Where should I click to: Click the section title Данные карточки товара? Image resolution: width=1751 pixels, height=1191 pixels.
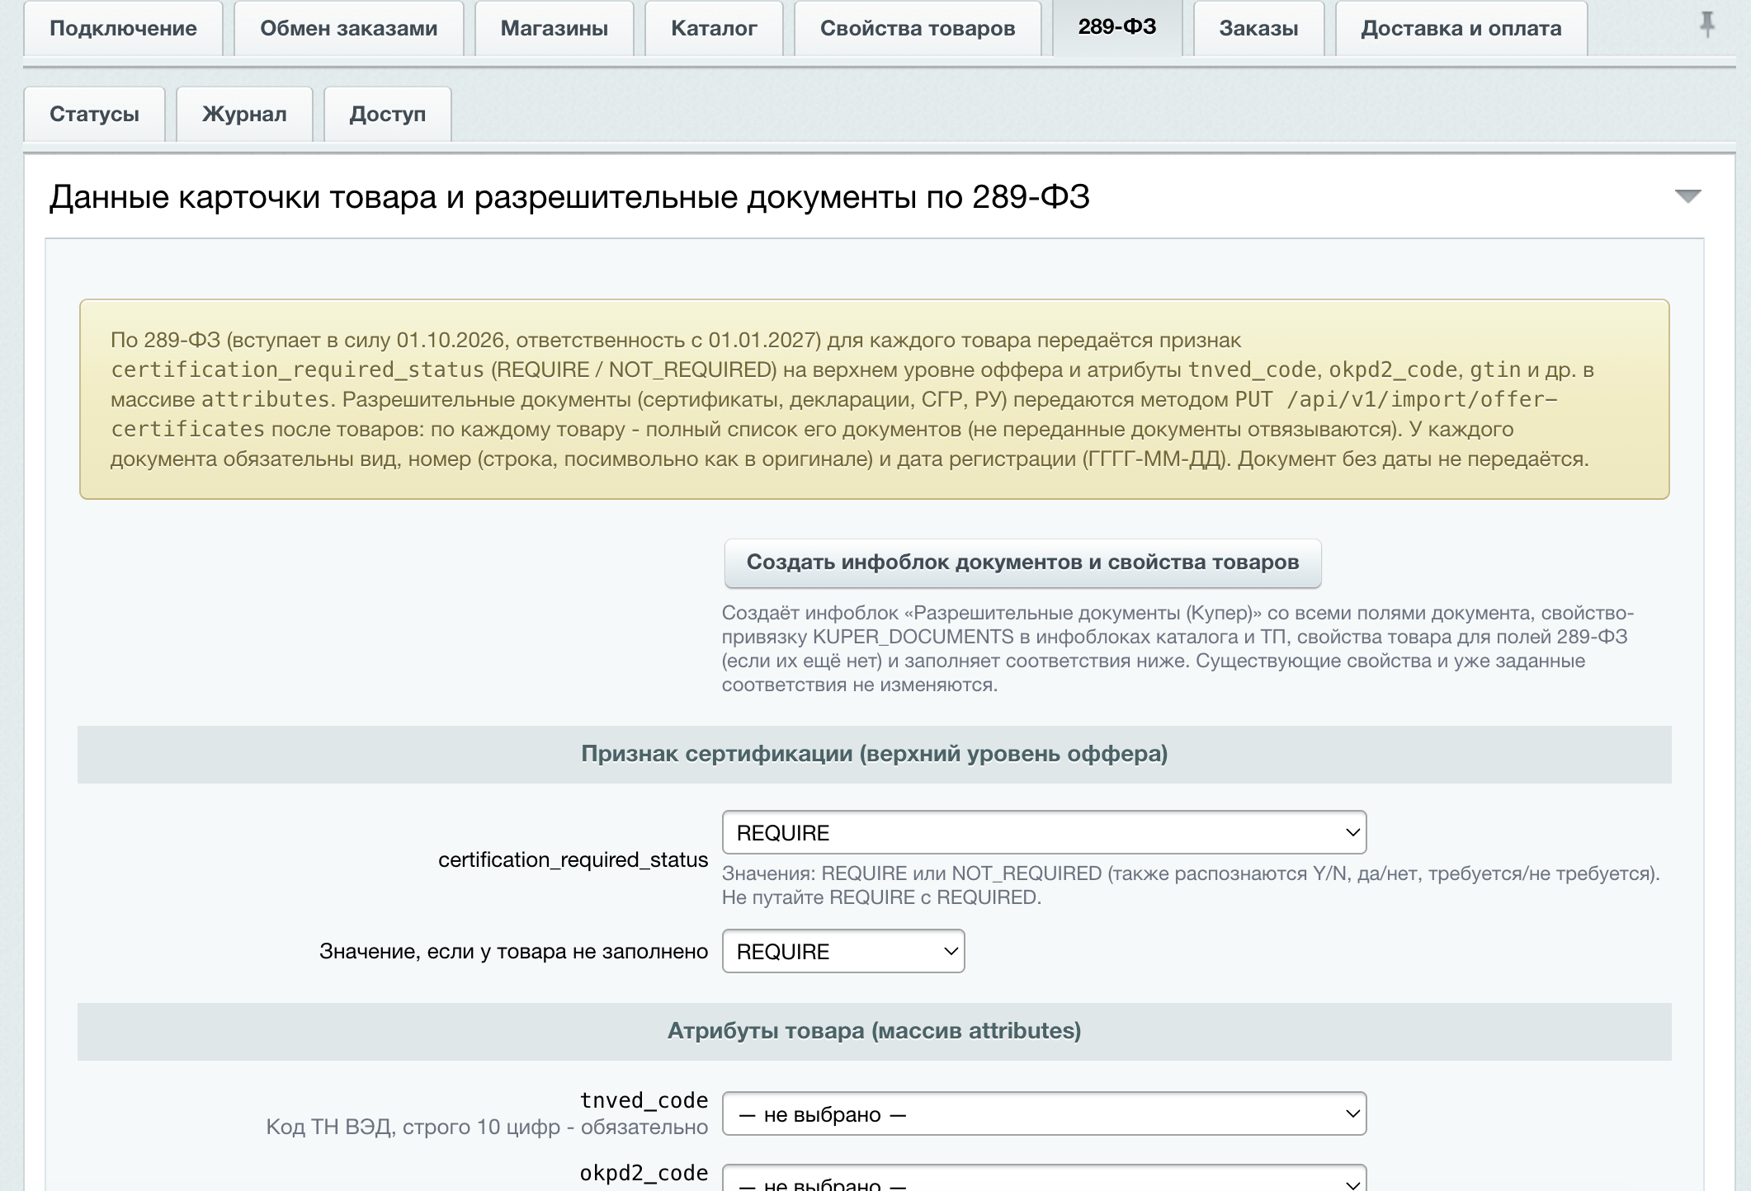pos(569,196)
